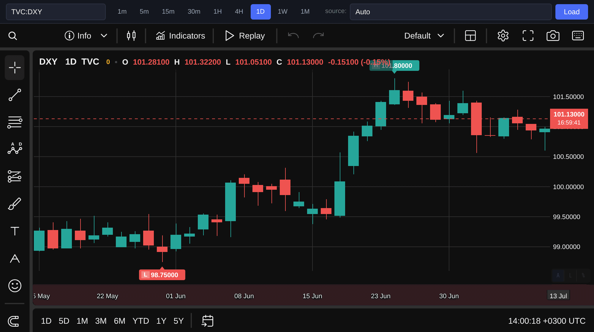Click the Load button

click(571, 12)
